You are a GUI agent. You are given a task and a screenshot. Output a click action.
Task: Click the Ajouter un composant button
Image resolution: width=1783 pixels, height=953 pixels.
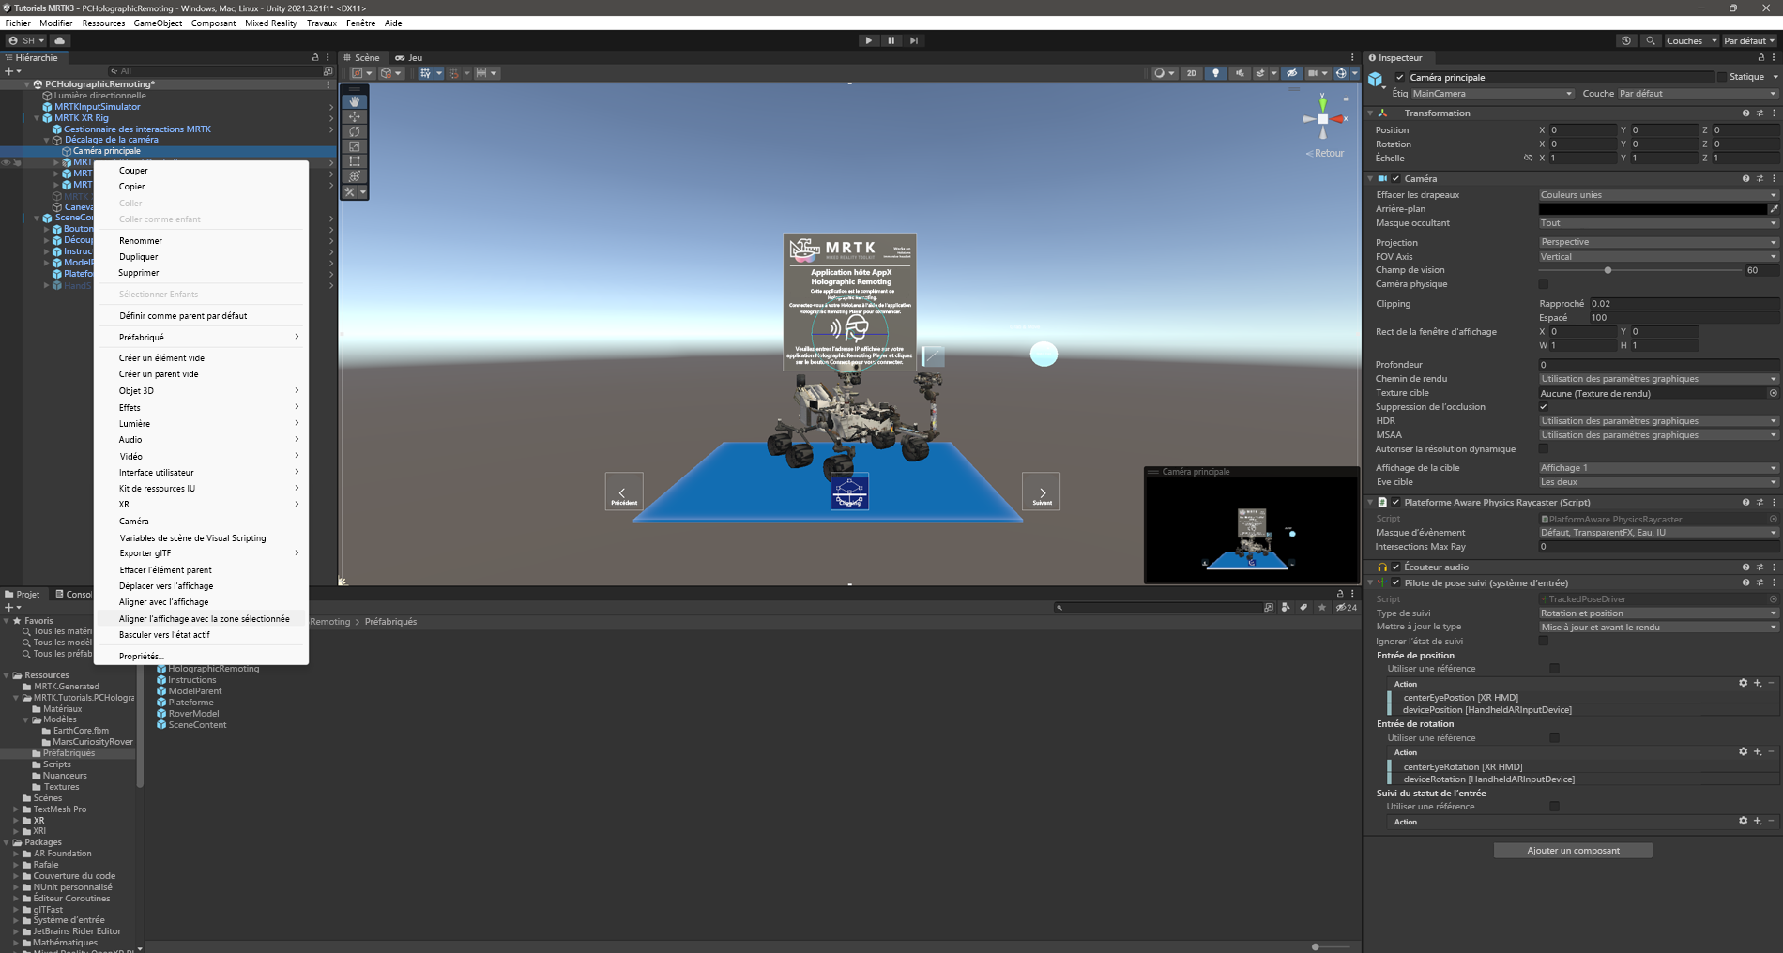[x=1573, y=850]
